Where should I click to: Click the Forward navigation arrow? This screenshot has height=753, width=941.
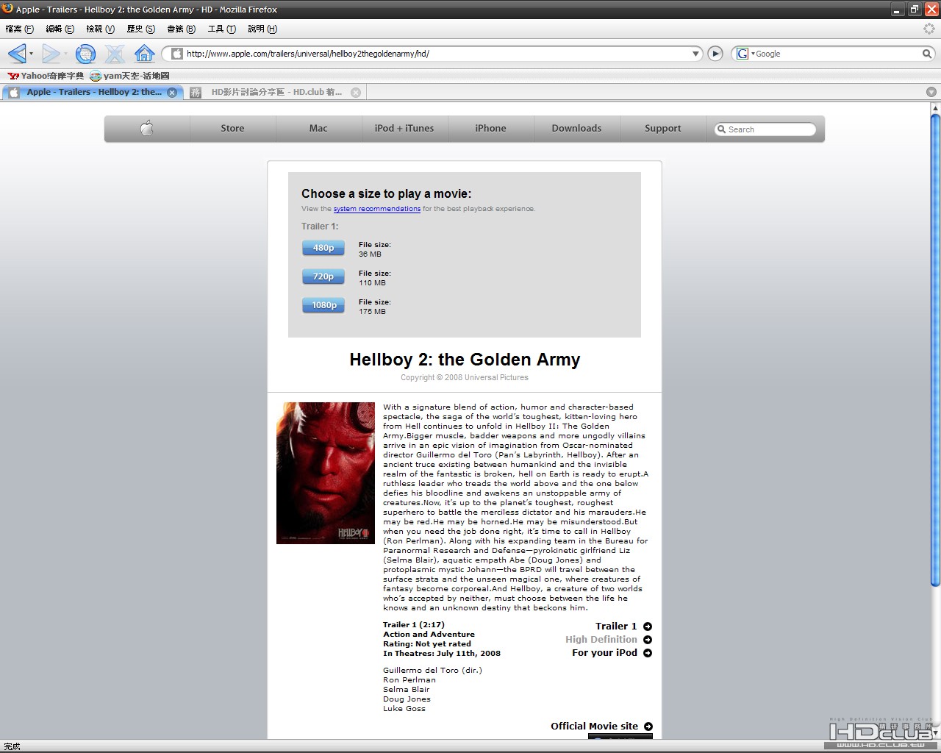pos(50,53)
